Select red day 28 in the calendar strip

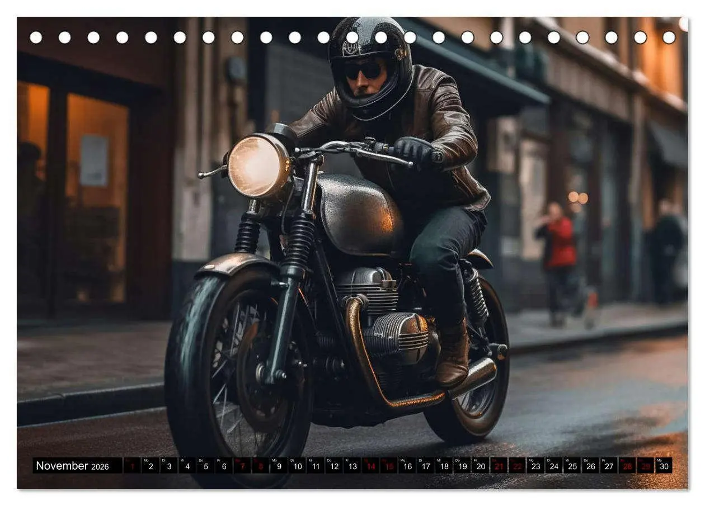[x=627, y=466]
